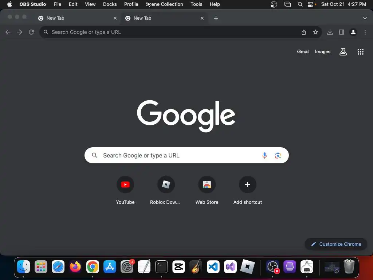Switch to the second New Tab
Image resolution: width=373 pixels, height=280 pixels.
164,18
